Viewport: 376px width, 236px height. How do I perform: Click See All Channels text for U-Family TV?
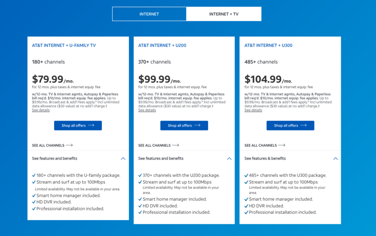click(x=48, y=145)
